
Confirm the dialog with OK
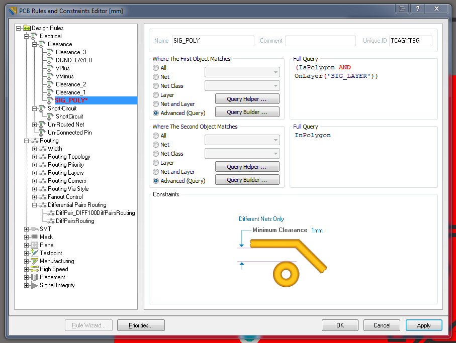pos(340,325)
